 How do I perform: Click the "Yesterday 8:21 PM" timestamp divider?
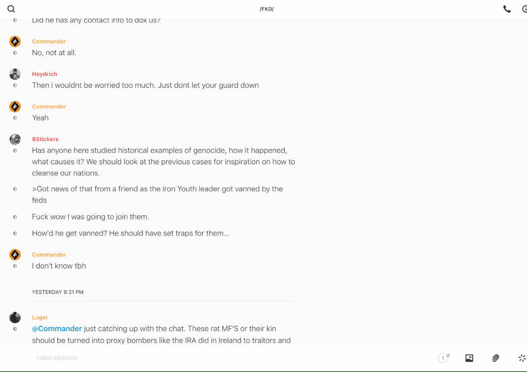point(57,292)
